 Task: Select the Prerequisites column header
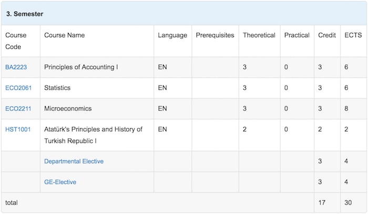coord(215,35)
